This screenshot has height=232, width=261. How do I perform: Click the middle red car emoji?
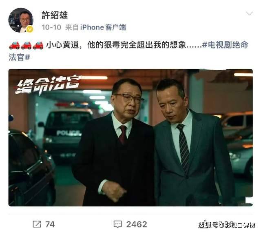tap(26, 45)
